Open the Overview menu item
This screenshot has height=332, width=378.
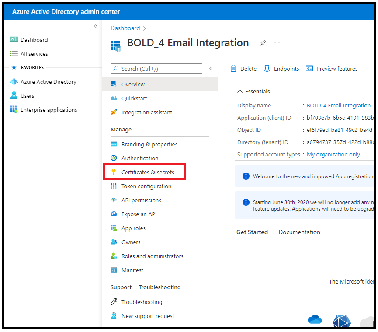click(160, 84)
